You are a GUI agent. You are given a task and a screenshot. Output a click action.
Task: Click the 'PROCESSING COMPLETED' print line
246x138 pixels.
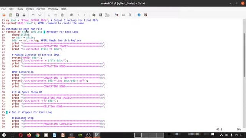tap(58, 124)
